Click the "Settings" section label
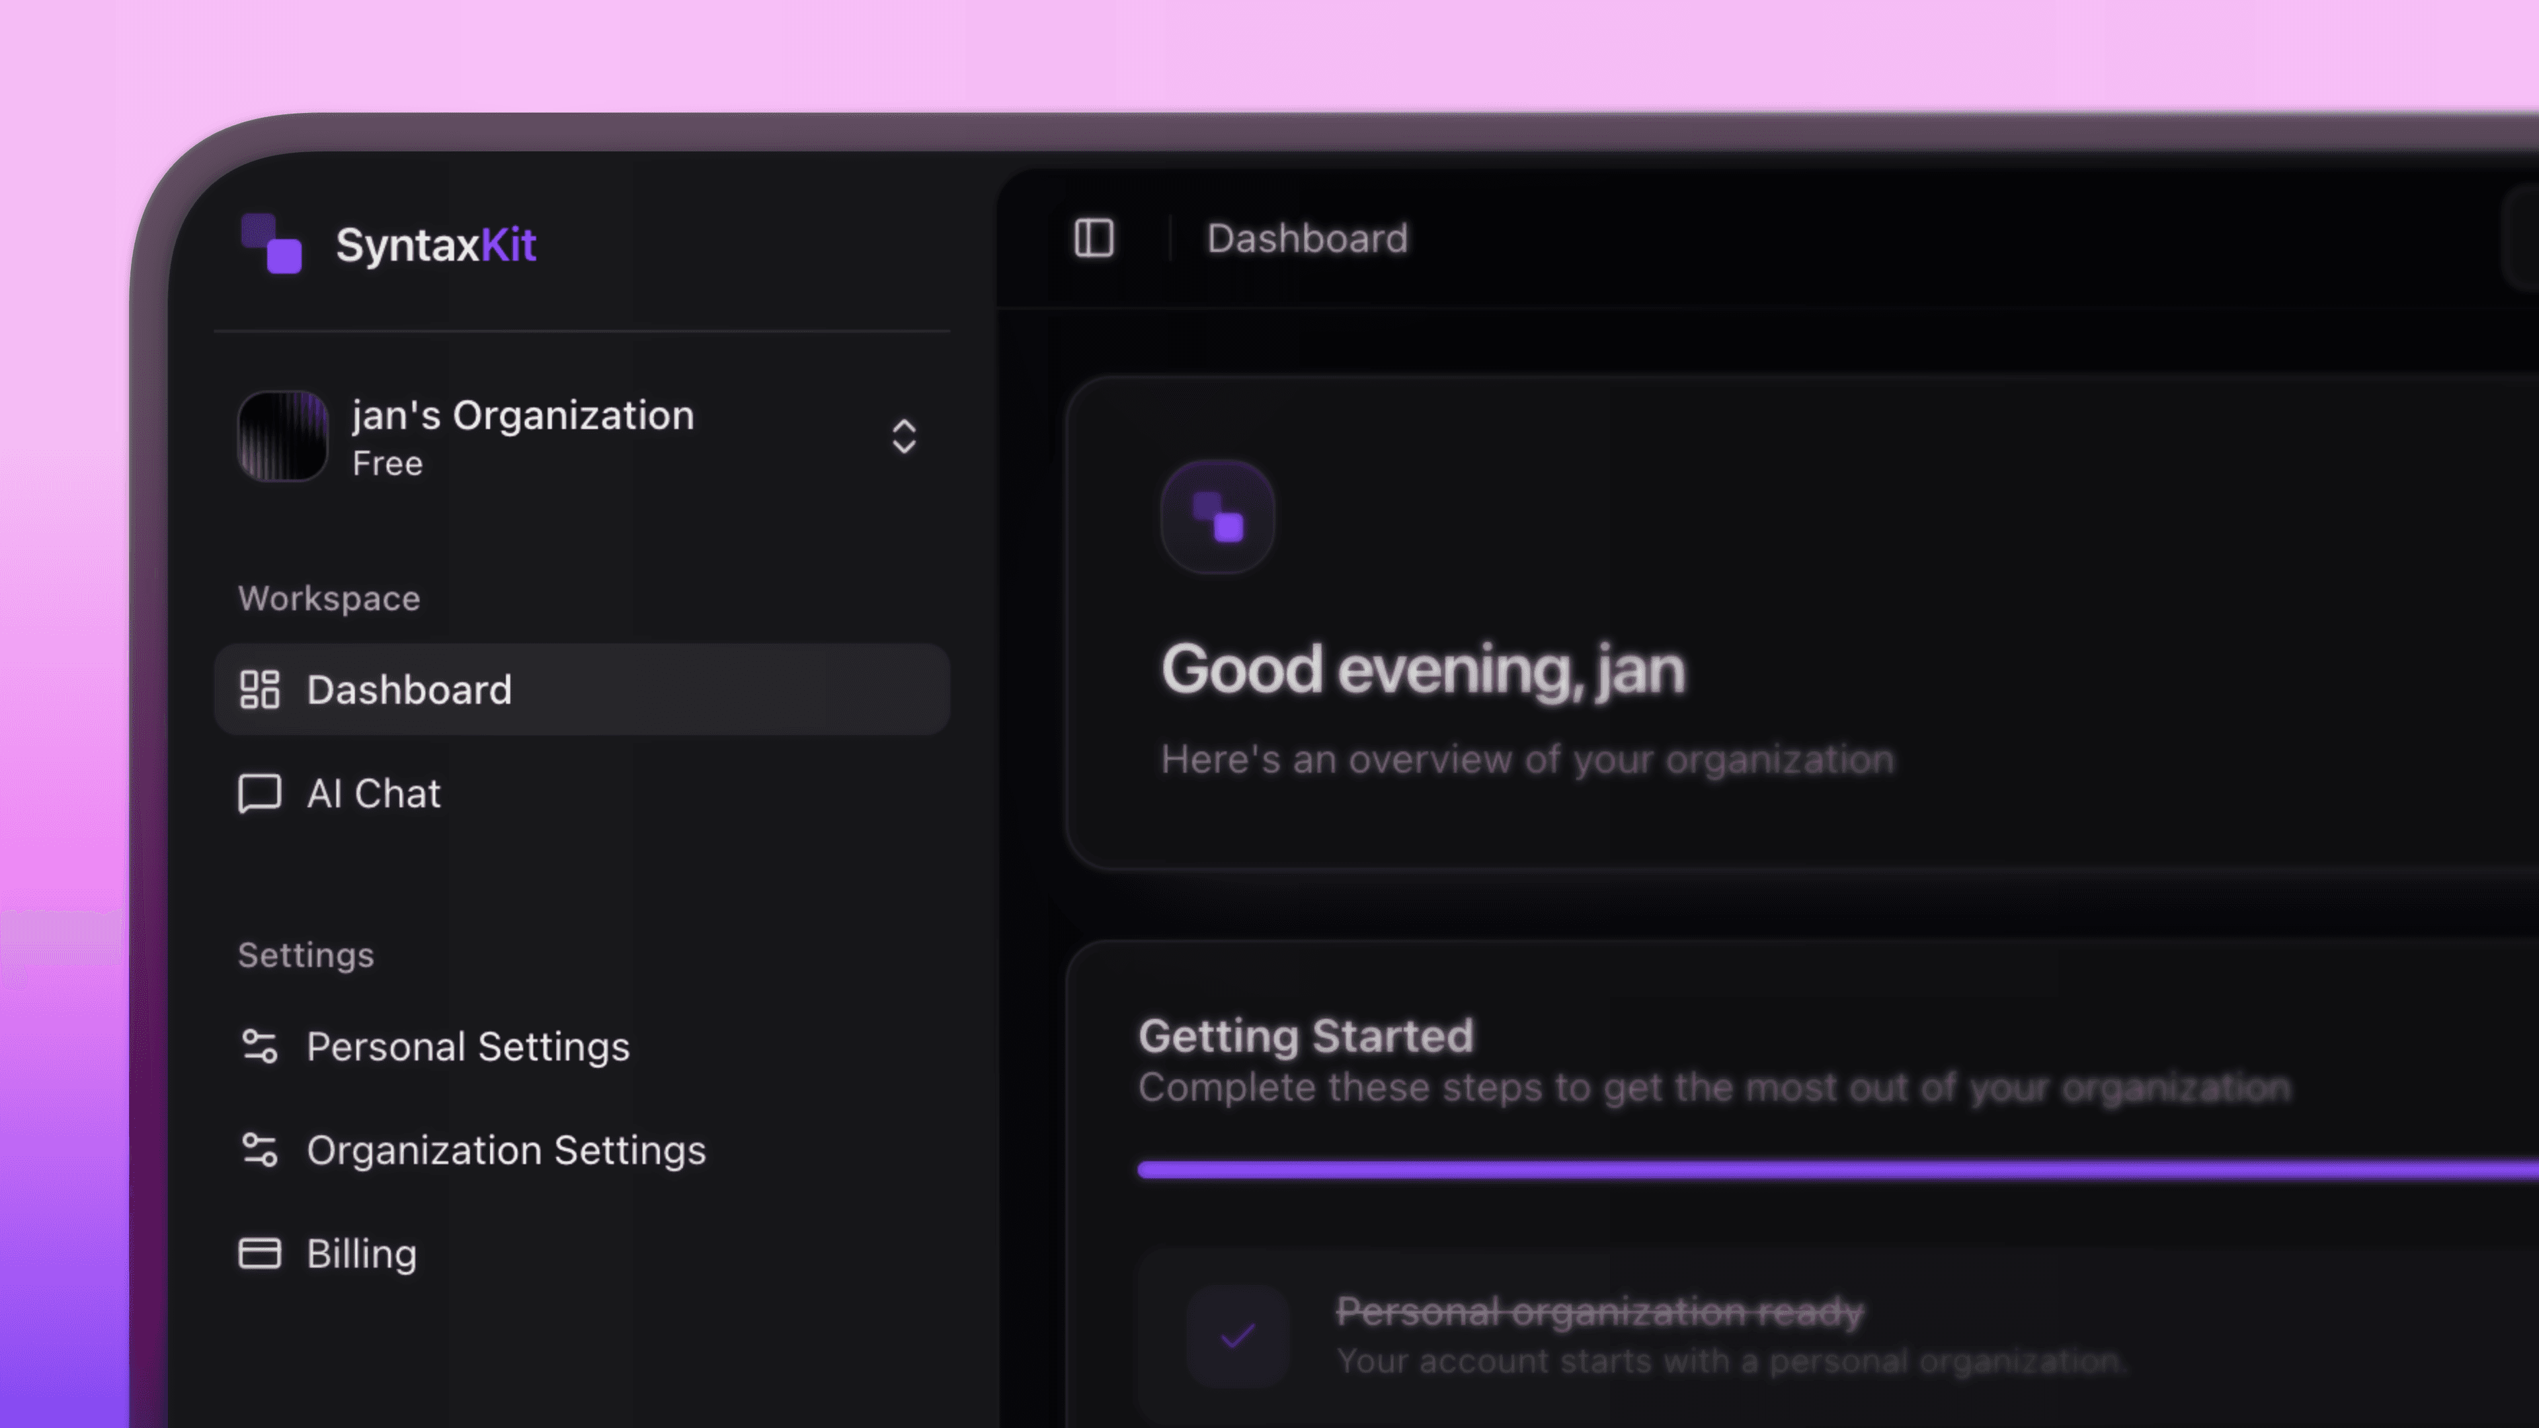Viewport: 2539px width, 1428px height. pyautogui.click(x=307, y=955)
